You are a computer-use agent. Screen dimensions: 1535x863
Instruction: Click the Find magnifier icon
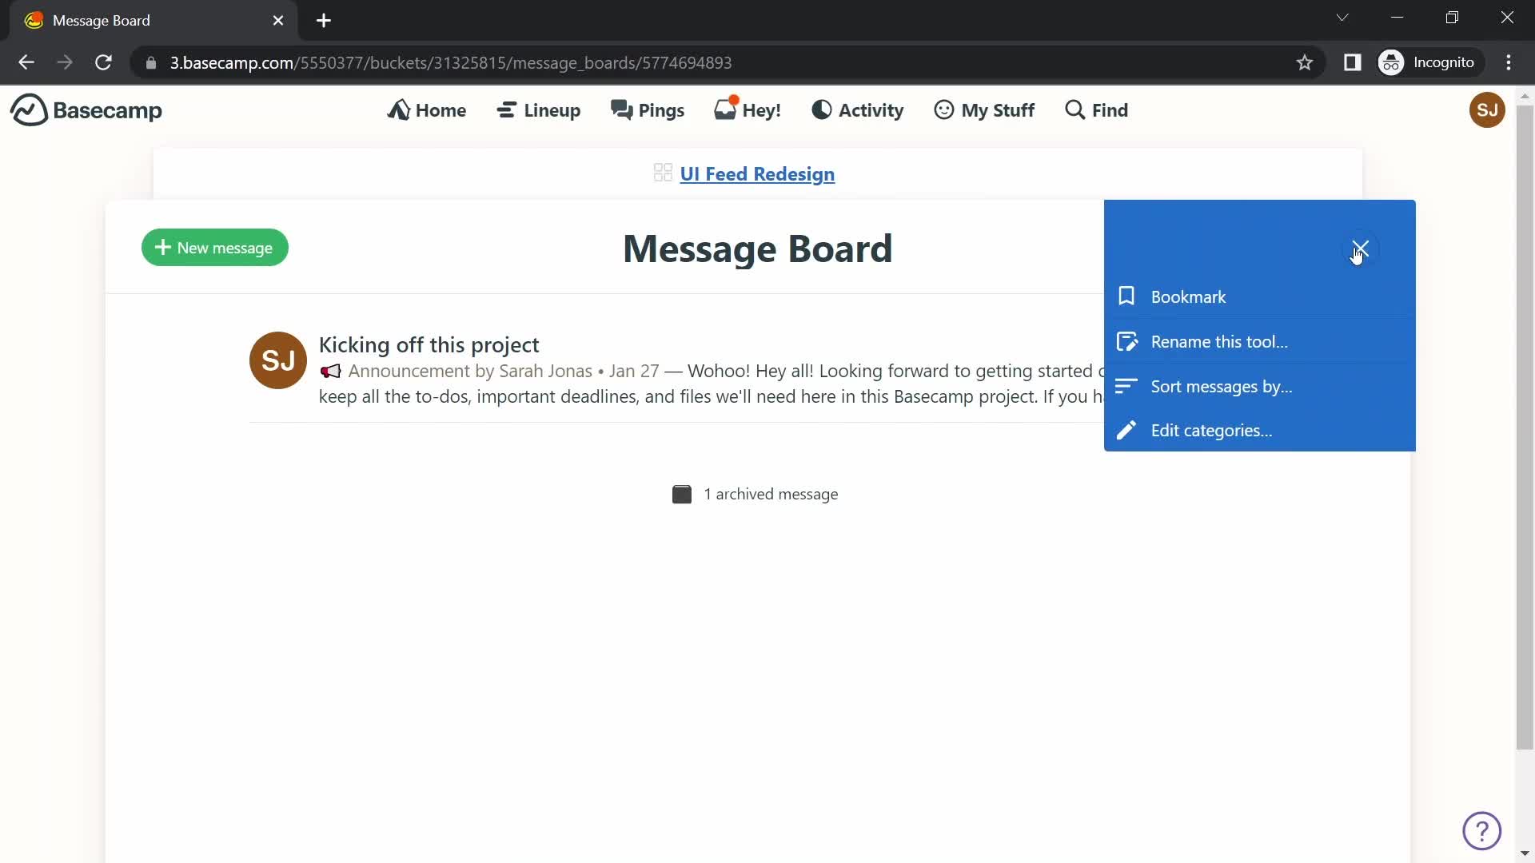[x=1074, y=109]
